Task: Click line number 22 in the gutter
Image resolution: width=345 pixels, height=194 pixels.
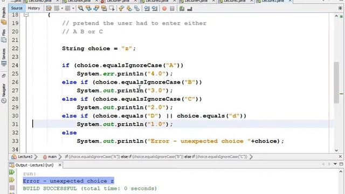Action: click(x=15, y=48)
